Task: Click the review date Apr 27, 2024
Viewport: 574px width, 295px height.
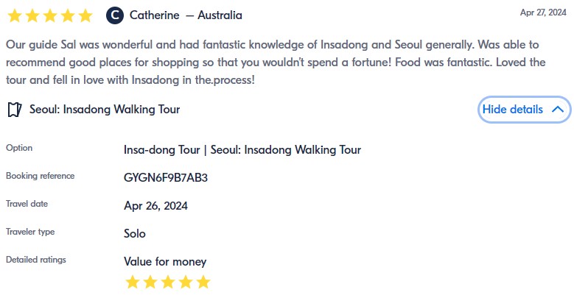Action: (542, 13)
